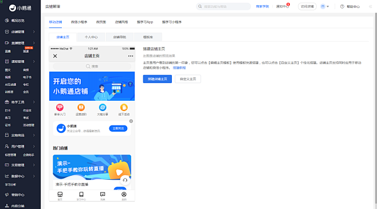
Task: Switch to the 店铺风格 tab
Action: 121,22
